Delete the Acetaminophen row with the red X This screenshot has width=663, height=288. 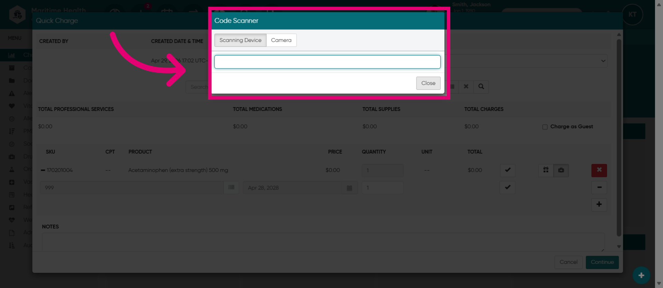[x=599, y=170]
